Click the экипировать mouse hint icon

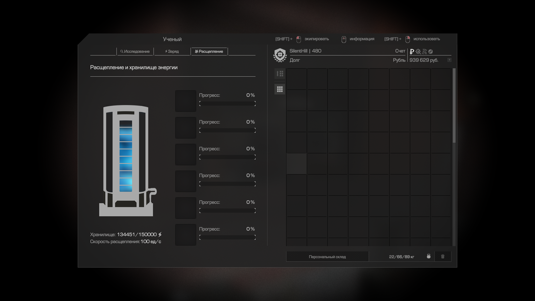(x=299, y=39)
